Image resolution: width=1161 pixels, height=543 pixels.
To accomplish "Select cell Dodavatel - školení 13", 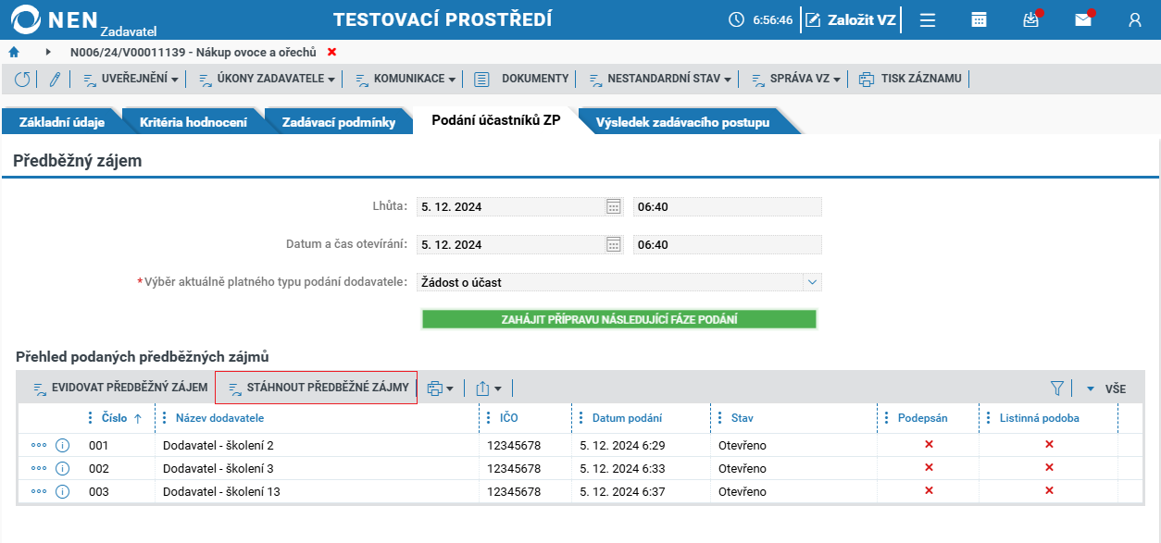I will pyautogui.click(x=317, y=491).
